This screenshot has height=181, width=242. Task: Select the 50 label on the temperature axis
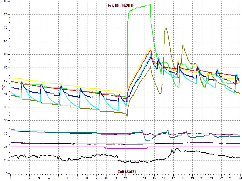point(5,81)
